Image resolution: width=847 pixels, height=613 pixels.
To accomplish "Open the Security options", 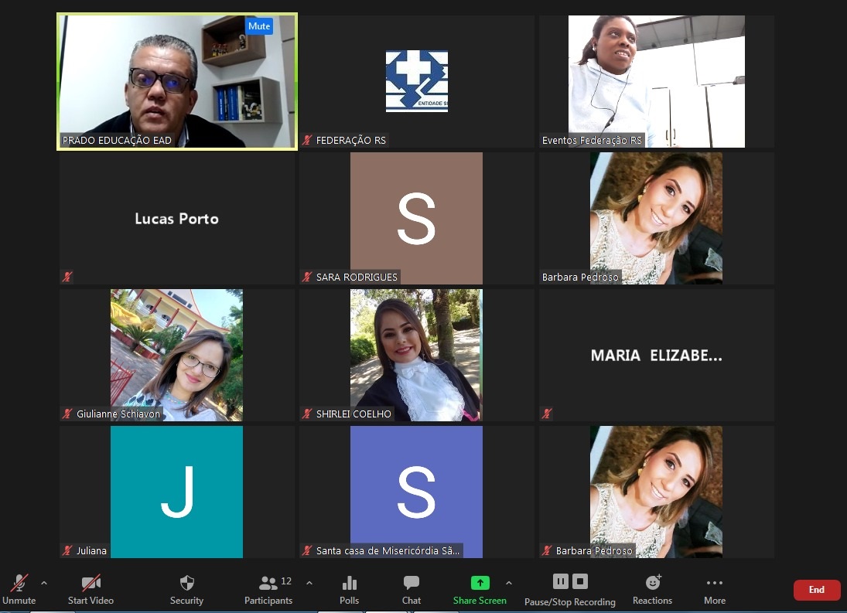I will 186,589.
